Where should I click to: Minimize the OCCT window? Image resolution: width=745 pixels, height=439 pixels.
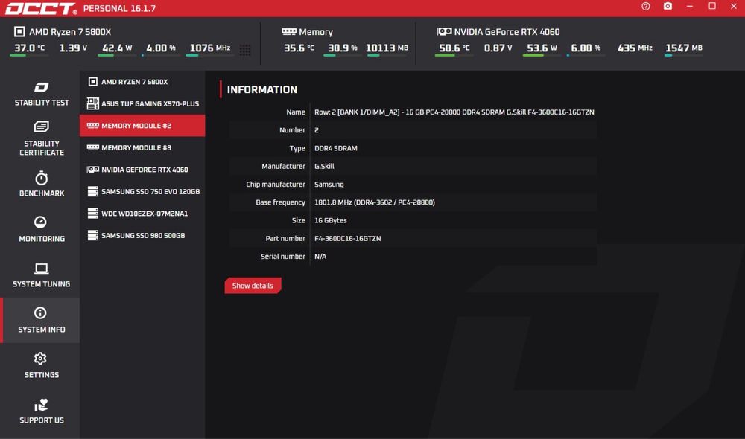click(689, 7)
